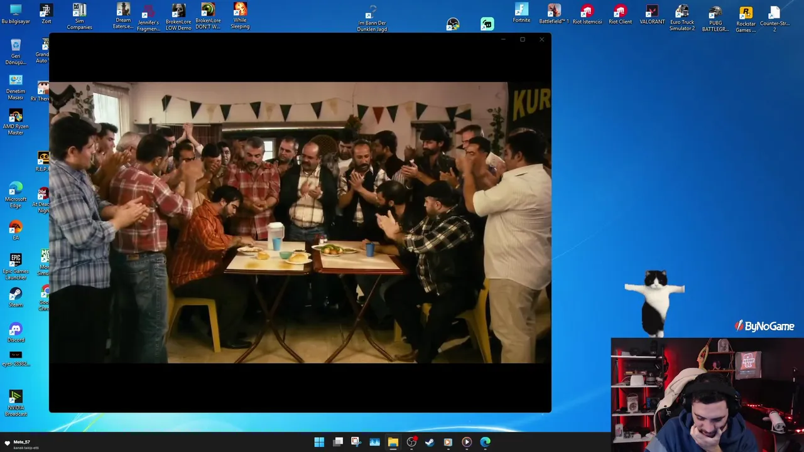Launch While Sleeping game shortcut
Image resolution: width=804 pixels, height=452 pixels.
[x=240, y=16]
